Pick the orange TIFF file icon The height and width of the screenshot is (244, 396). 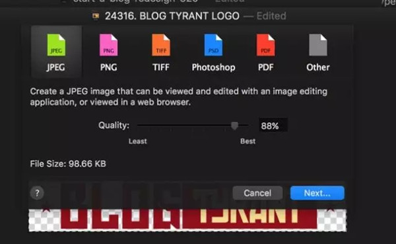[x=161, y=45]
